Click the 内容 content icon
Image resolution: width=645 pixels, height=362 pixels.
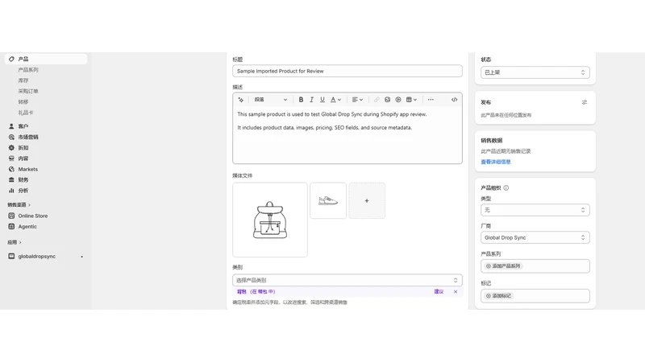11,158
